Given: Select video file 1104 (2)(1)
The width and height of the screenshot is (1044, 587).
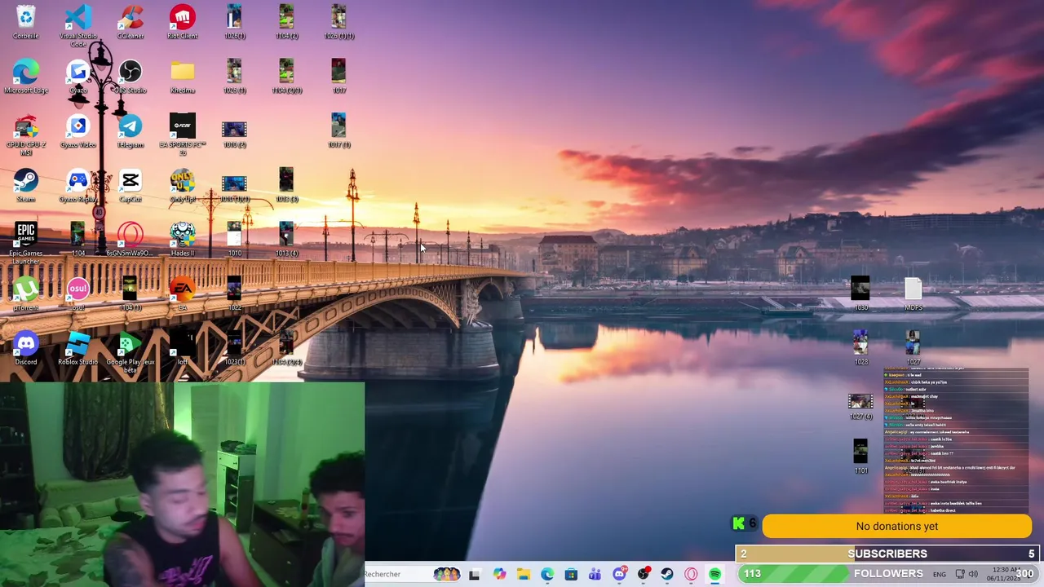Looking at the screenshot, I should click(x=286, y=77).
